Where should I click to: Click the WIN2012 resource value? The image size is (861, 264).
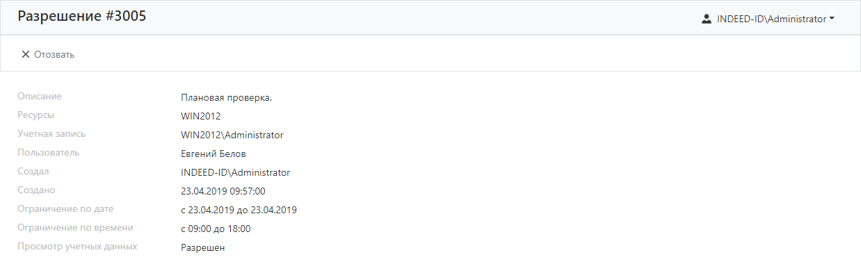coord(200,116)
